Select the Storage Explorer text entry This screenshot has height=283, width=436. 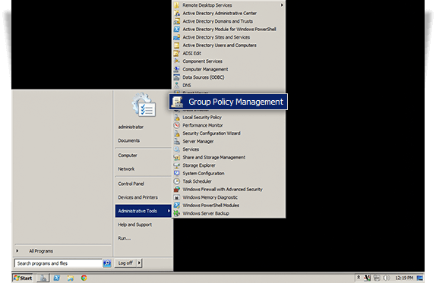click(199, 165)
